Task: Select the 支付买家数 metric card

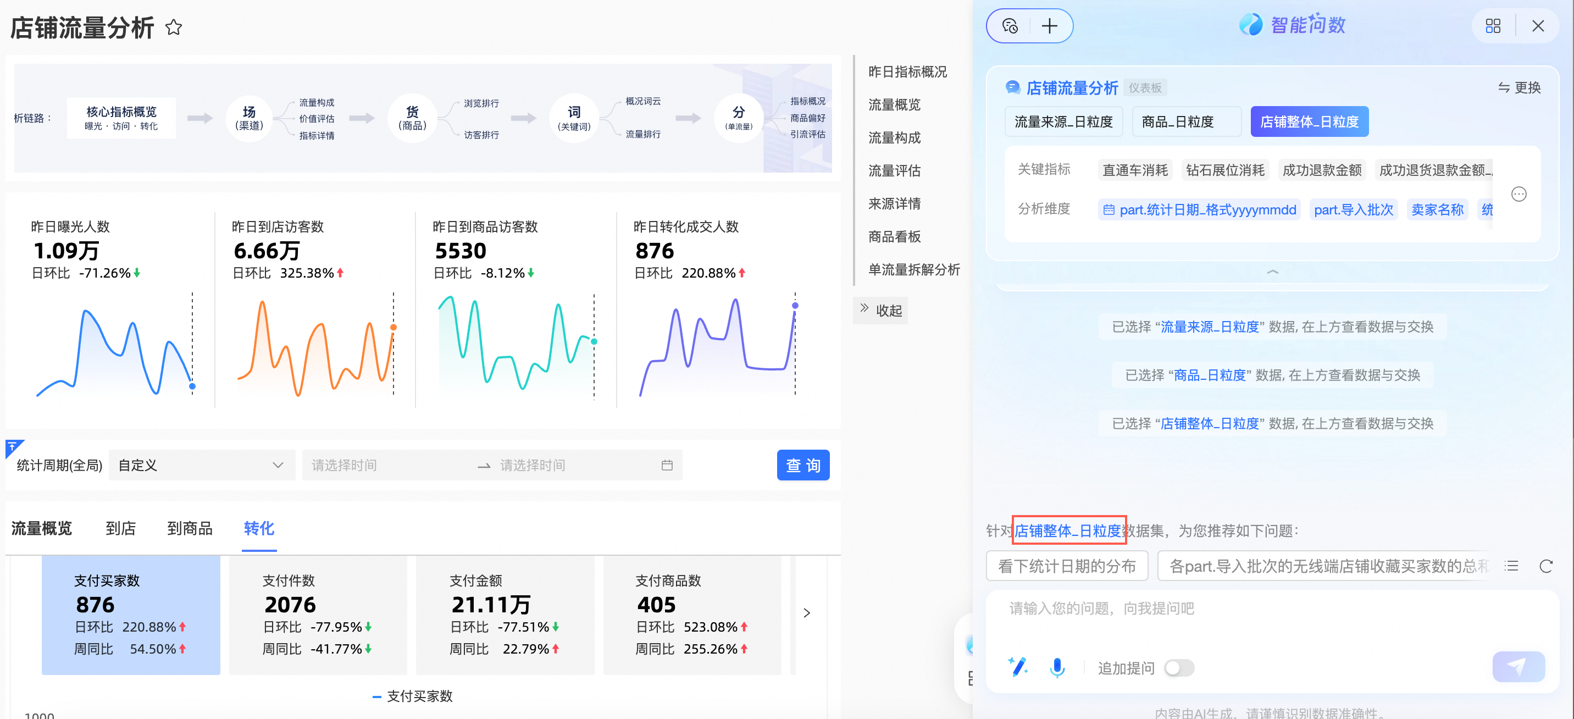Action: point(131,615)
